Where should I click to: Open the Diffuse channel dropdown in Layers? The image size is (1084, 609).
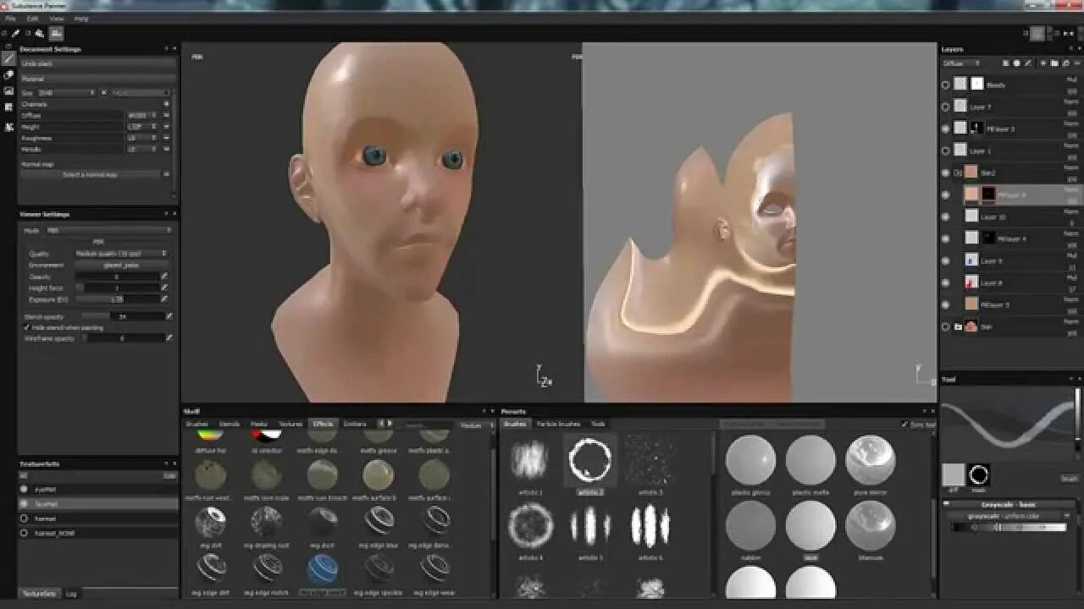[x=961, y=63]
